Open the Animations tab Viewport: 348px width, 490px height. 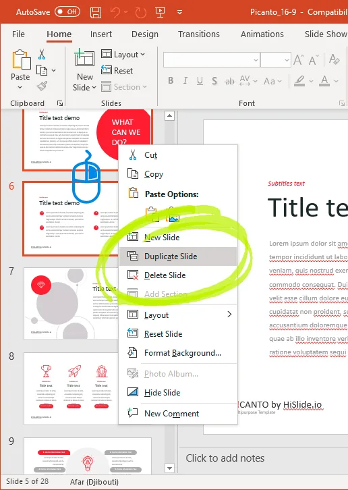(x=262, y=34)
